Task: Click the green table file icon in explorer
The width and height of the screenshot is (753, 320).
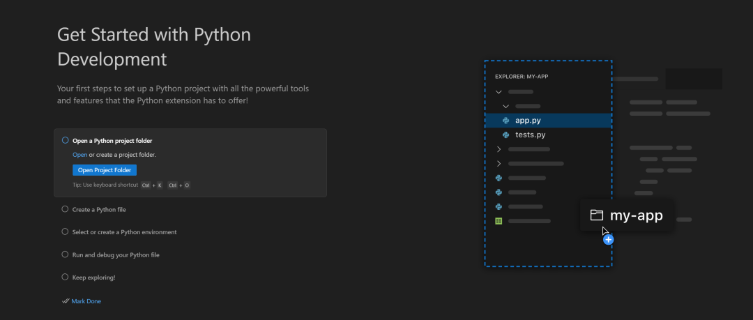Action: click(x=499, y=221)
